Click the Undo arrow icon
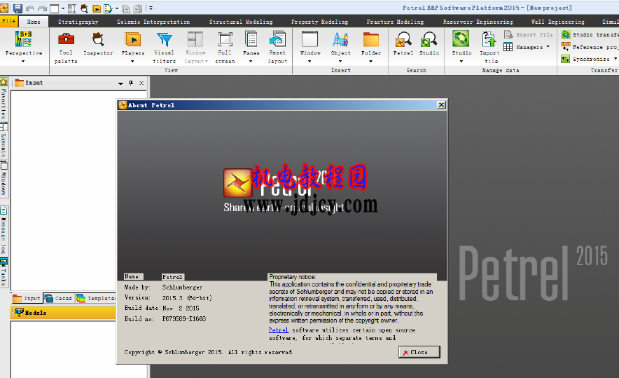 pyautogui.click(x=30, y=8)
